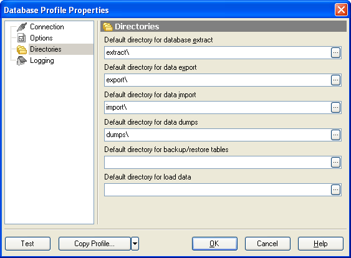Click the Test button
Viewport: 351px width, 258px height.
pyautogui.click(x=28, y=244)
